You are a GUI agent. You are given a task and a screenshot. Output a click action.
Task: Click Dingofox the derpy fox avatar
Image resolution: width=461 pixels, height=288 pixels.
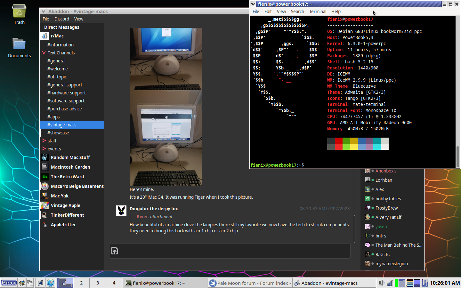click(x=121, y=211)
